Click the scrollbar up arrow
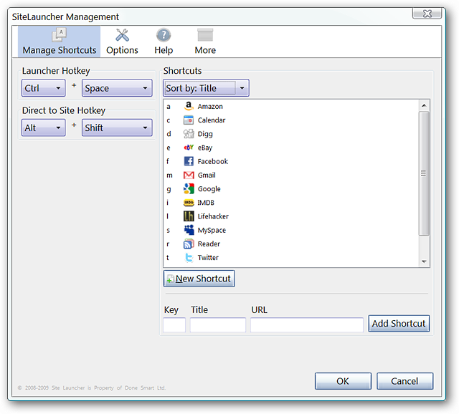This screenshot has height=414, width=459. 424,105
